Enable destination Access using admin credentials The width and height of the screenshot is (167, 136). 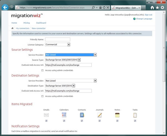(x=42, y=96)
